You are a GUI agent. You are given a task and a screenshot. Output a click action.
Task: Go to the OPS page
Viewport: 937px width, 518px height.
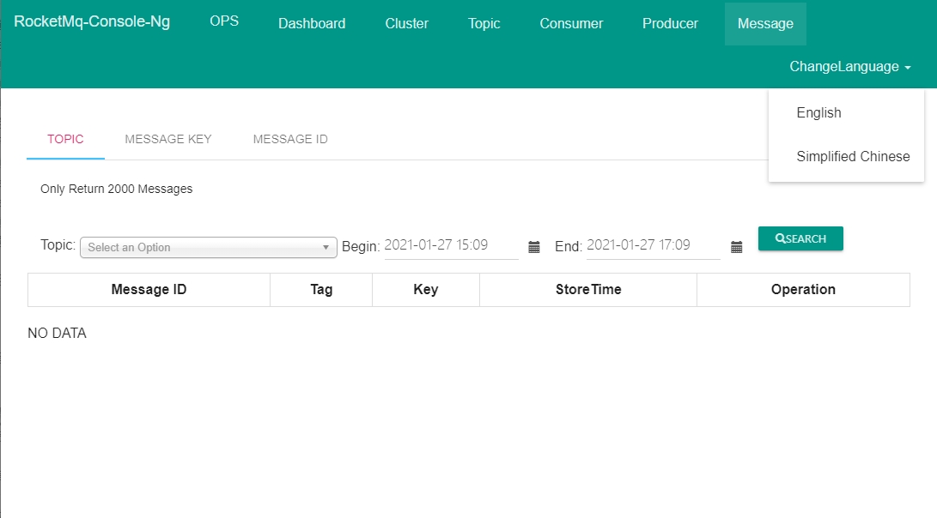[224, 21]
